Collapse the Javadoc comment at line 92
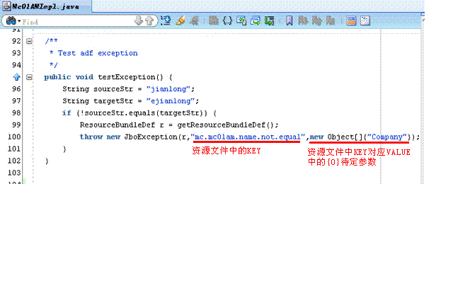The width and height of the screenshot is (453, 283). click(x=29, y=41)
